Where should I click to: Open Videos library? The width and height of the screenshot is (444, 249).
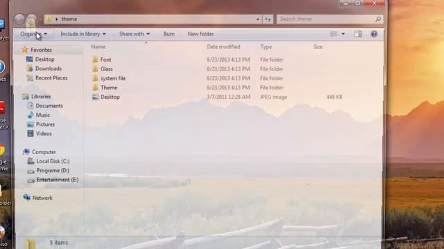(x=44, y=133)
